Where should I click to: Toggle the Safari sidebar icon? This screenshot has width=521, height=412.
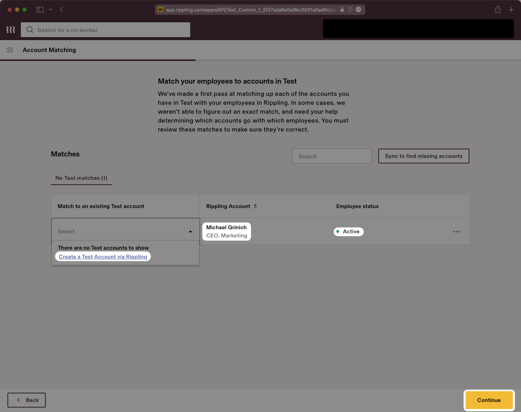40,9
